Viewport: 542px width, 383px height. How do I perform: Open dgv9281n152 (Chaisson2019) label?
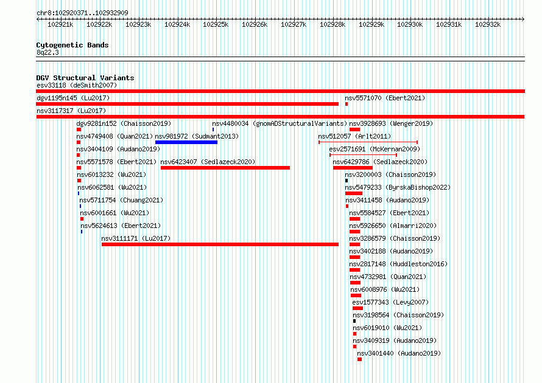pyautogui.click(x=124, y=123)
